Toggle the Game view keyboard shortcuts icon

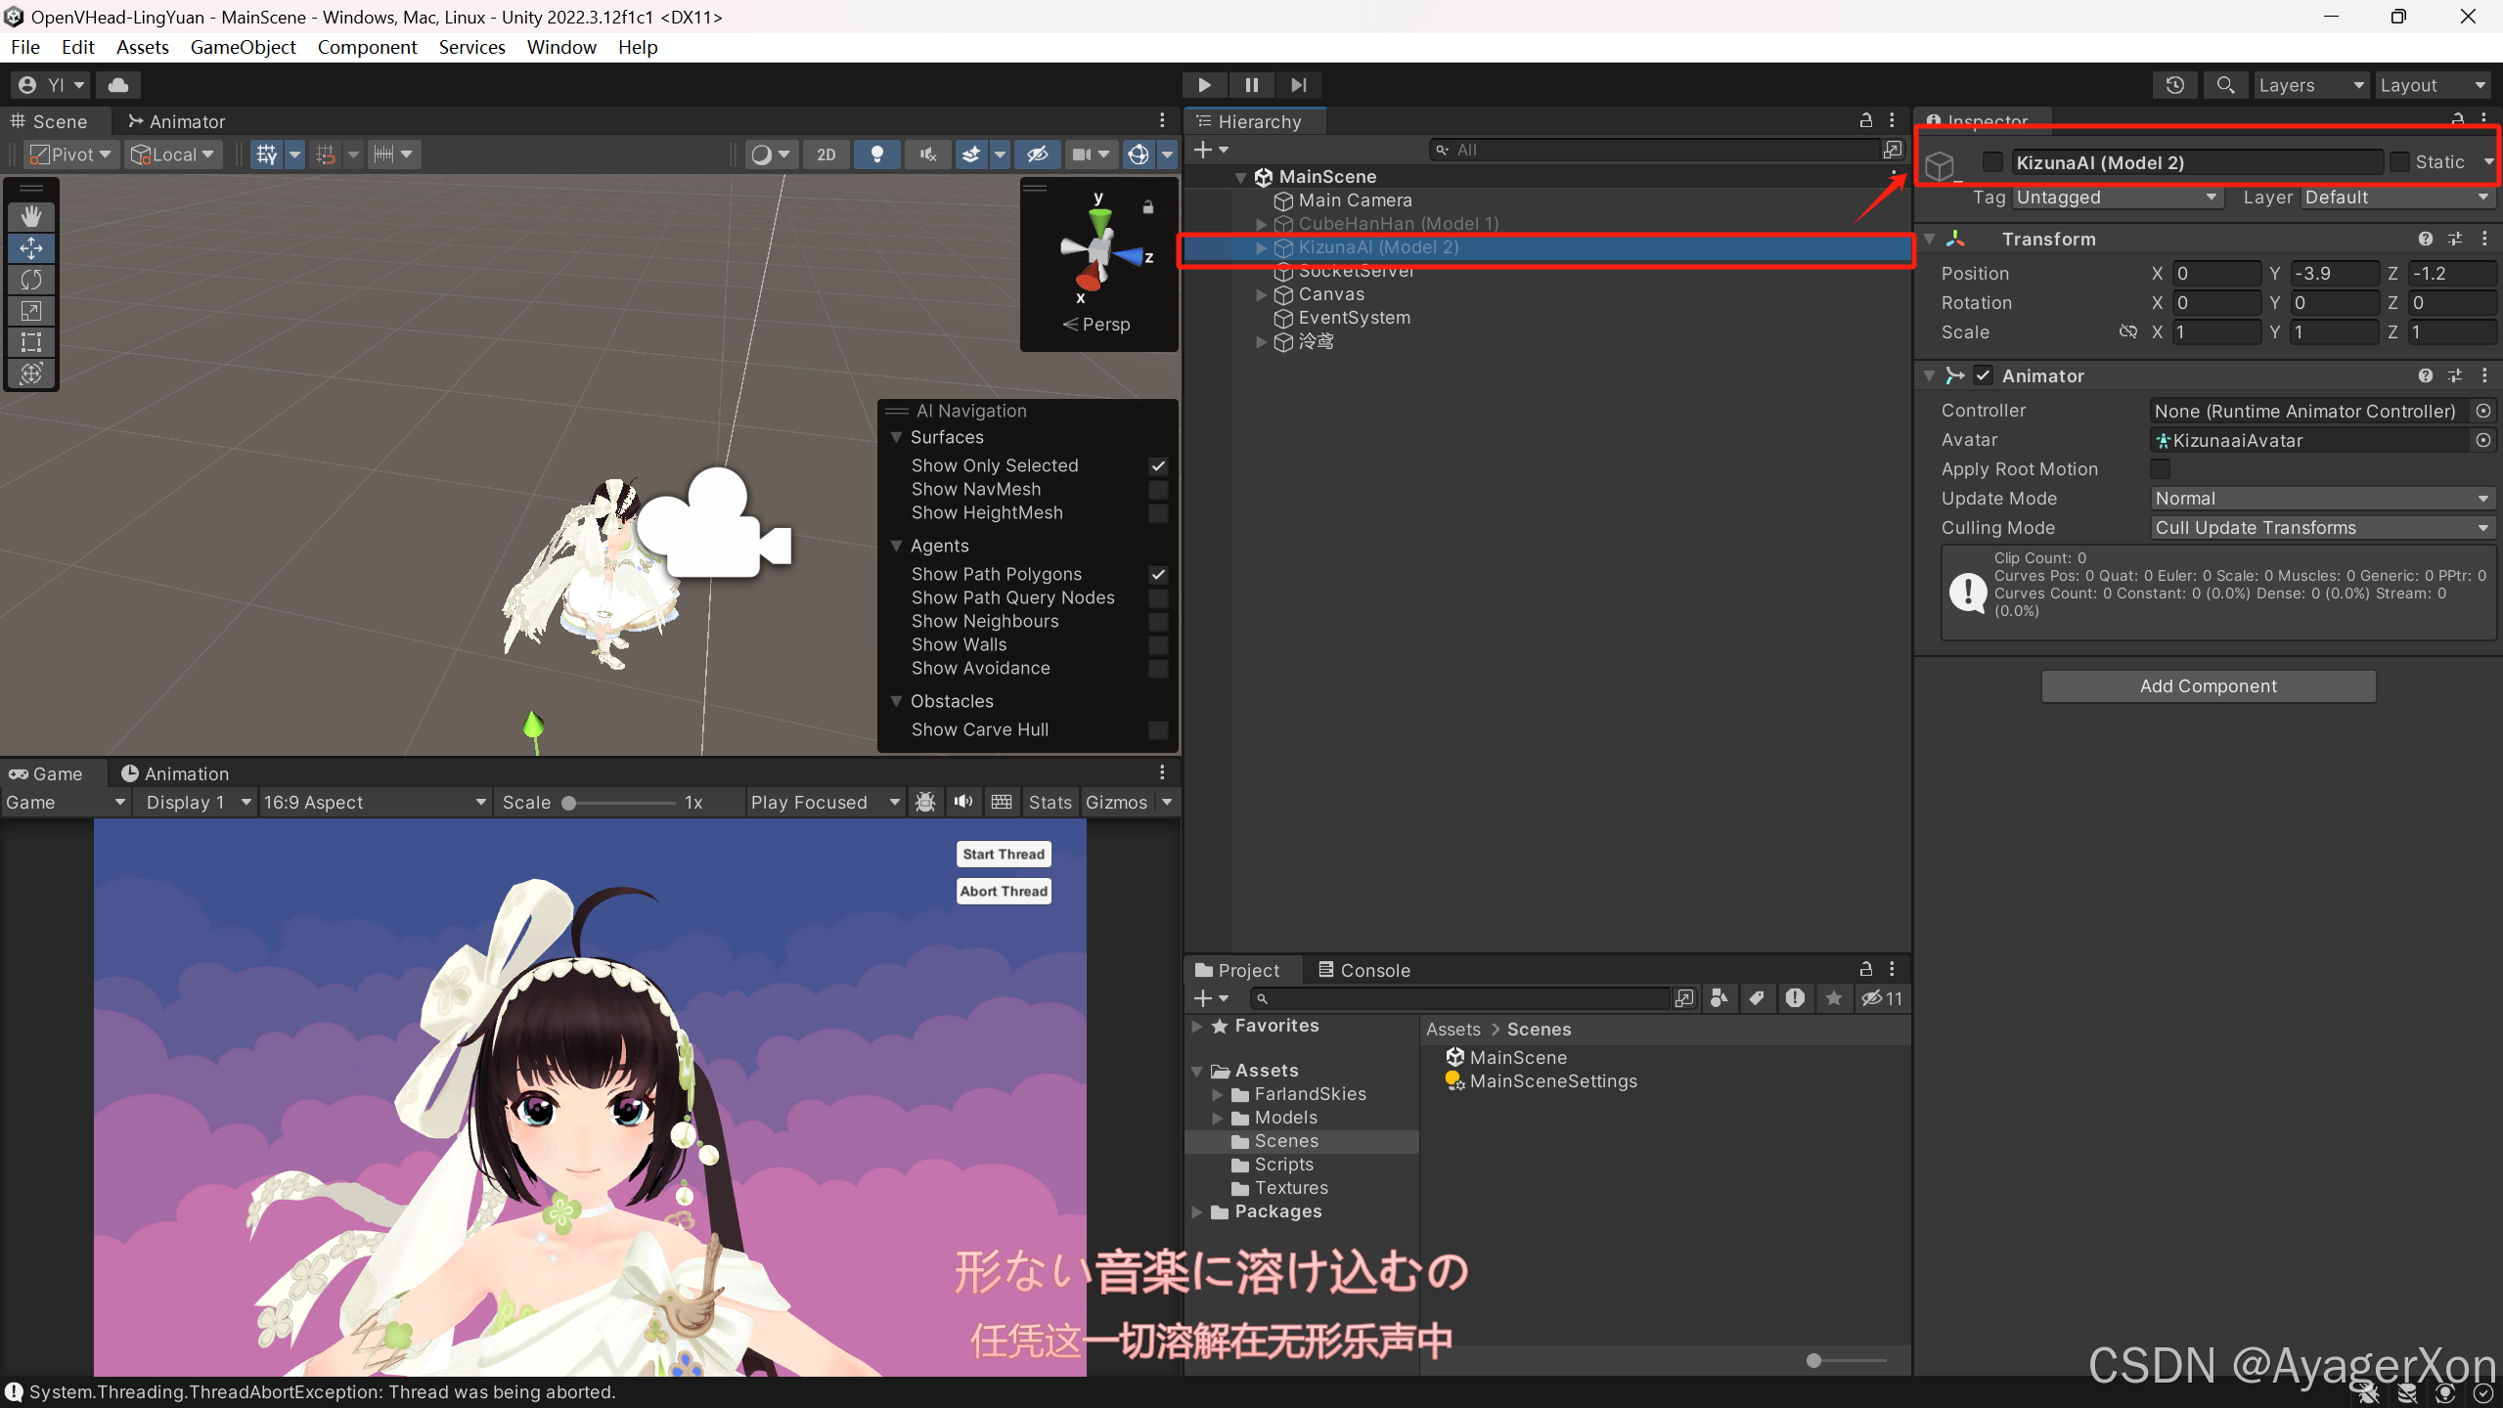(x=1002, y=802)
